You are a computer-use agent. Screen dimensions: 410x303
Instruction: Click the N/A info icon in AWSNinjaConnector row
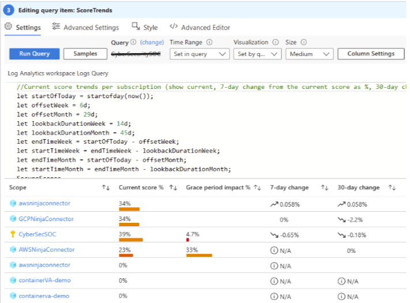pos(274,250)
